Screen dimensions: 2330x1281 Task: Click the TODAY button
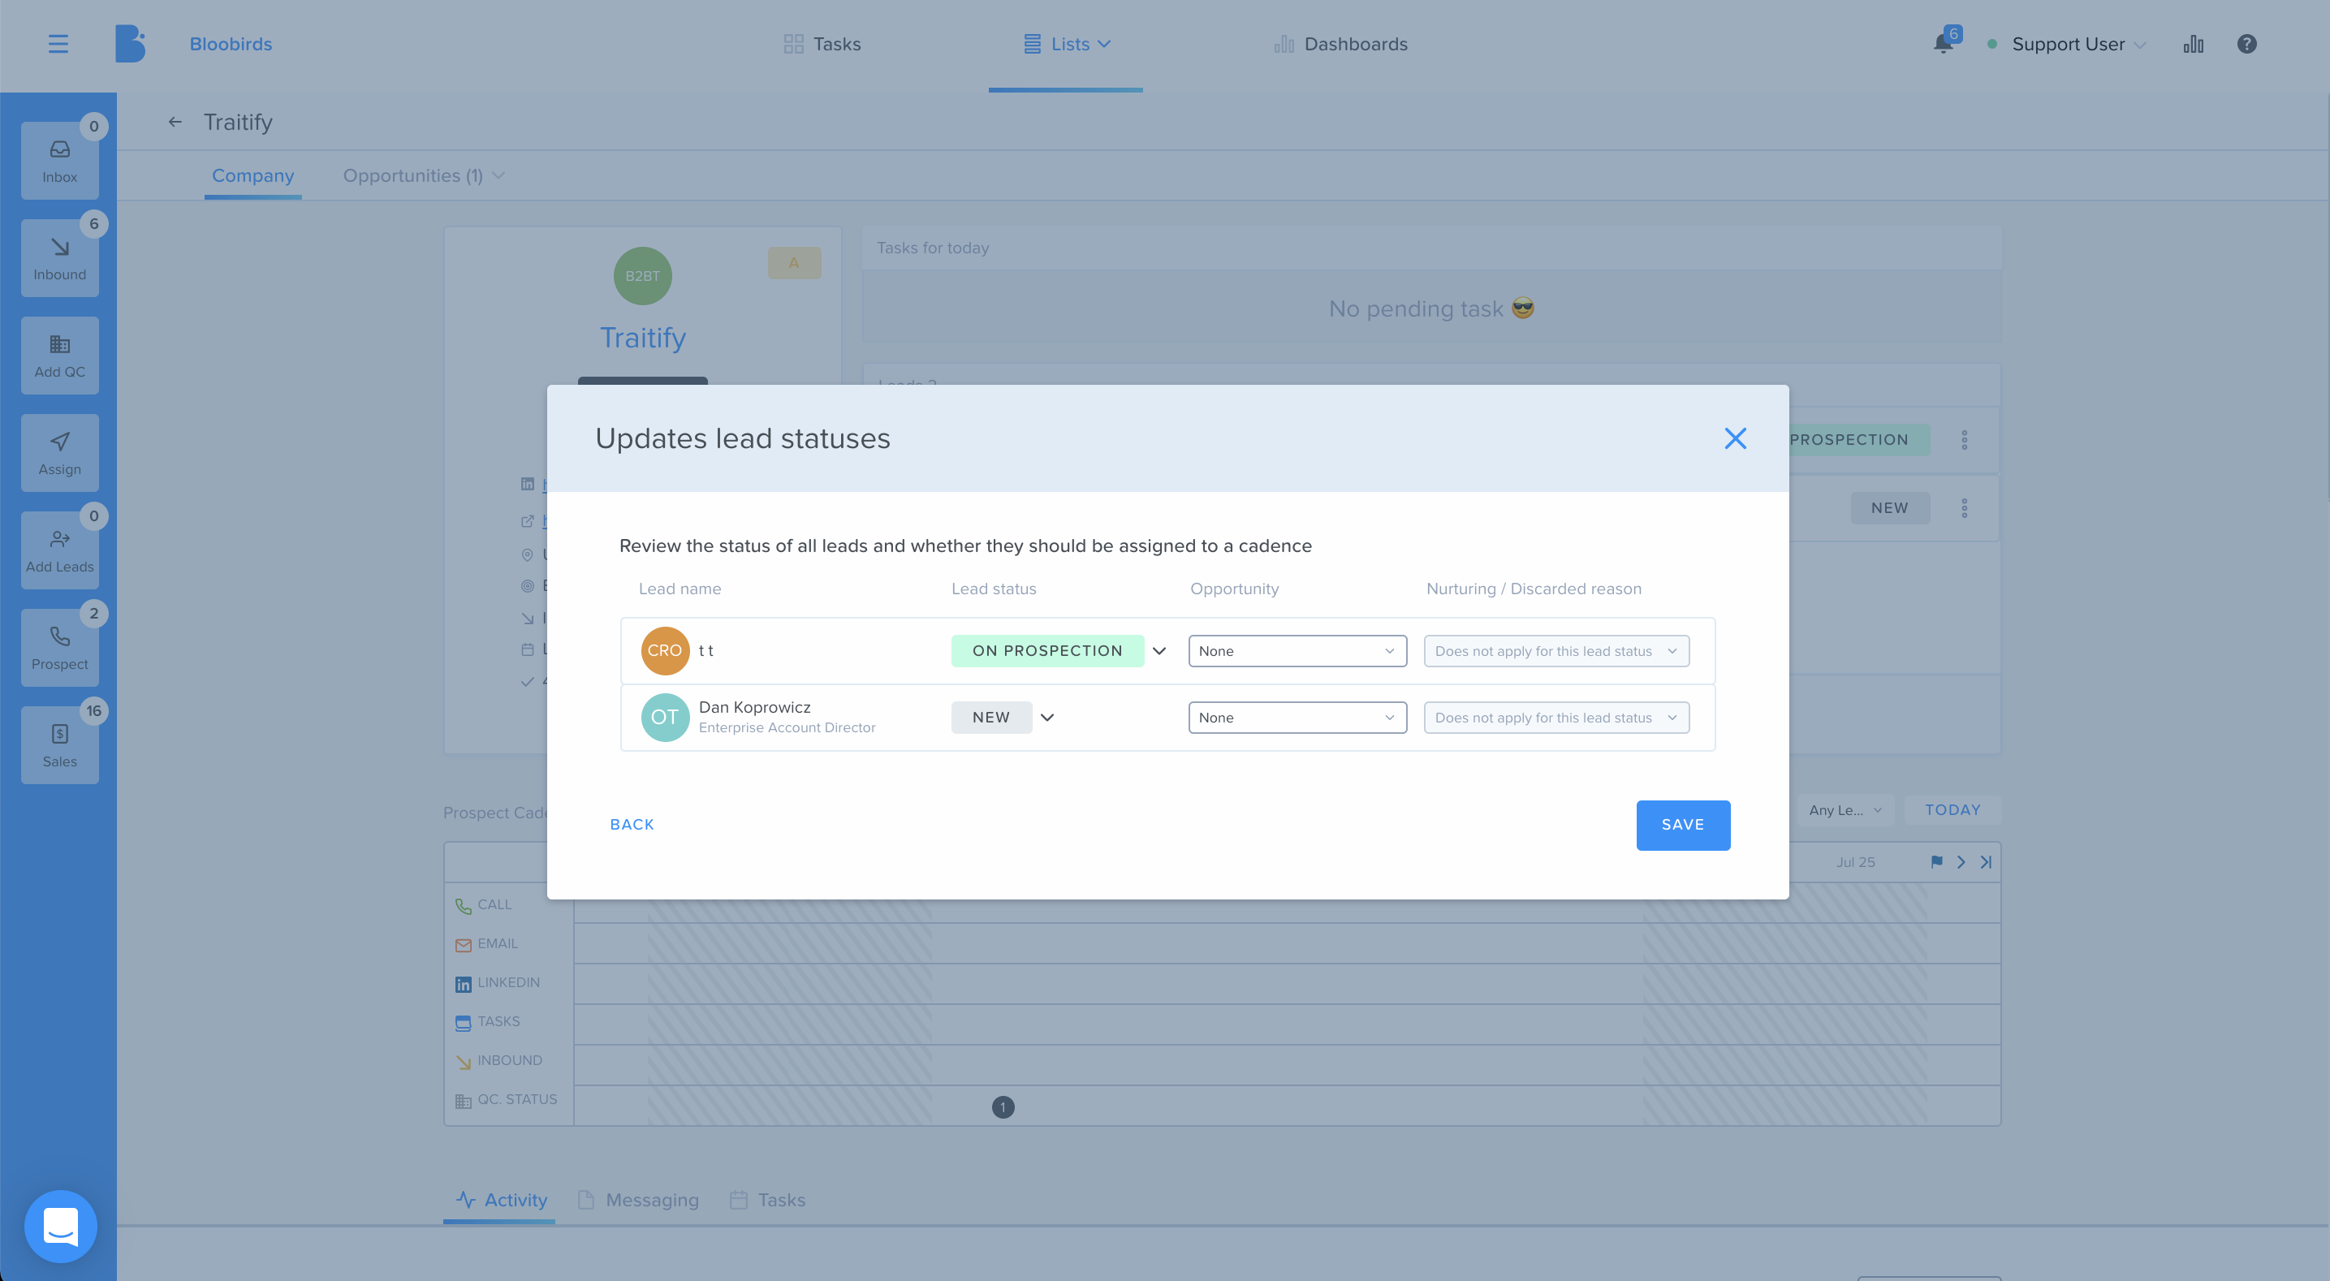(1952, 809)
